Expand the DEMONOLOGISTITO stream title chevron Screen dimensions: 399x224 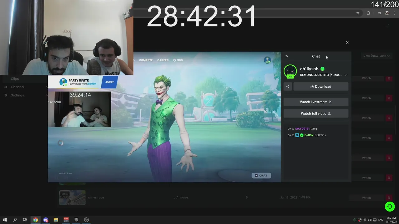(x=346, y=75)
